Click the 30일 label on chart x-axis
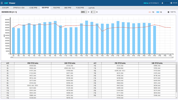The height and width of the screenshot is (100, 178). click(165, 55)
